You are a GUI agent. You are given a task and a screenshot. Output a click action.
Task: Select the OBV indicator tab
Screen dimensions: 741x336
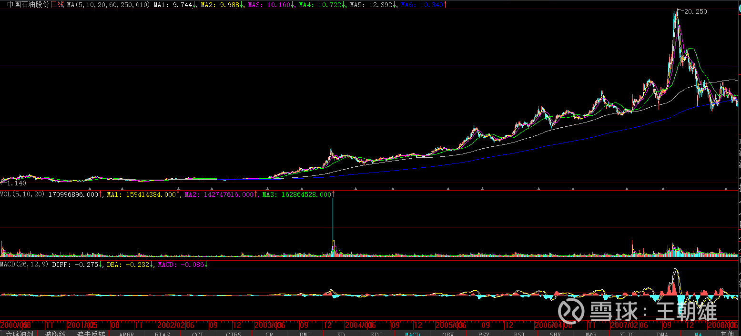(x=448, y=334)
